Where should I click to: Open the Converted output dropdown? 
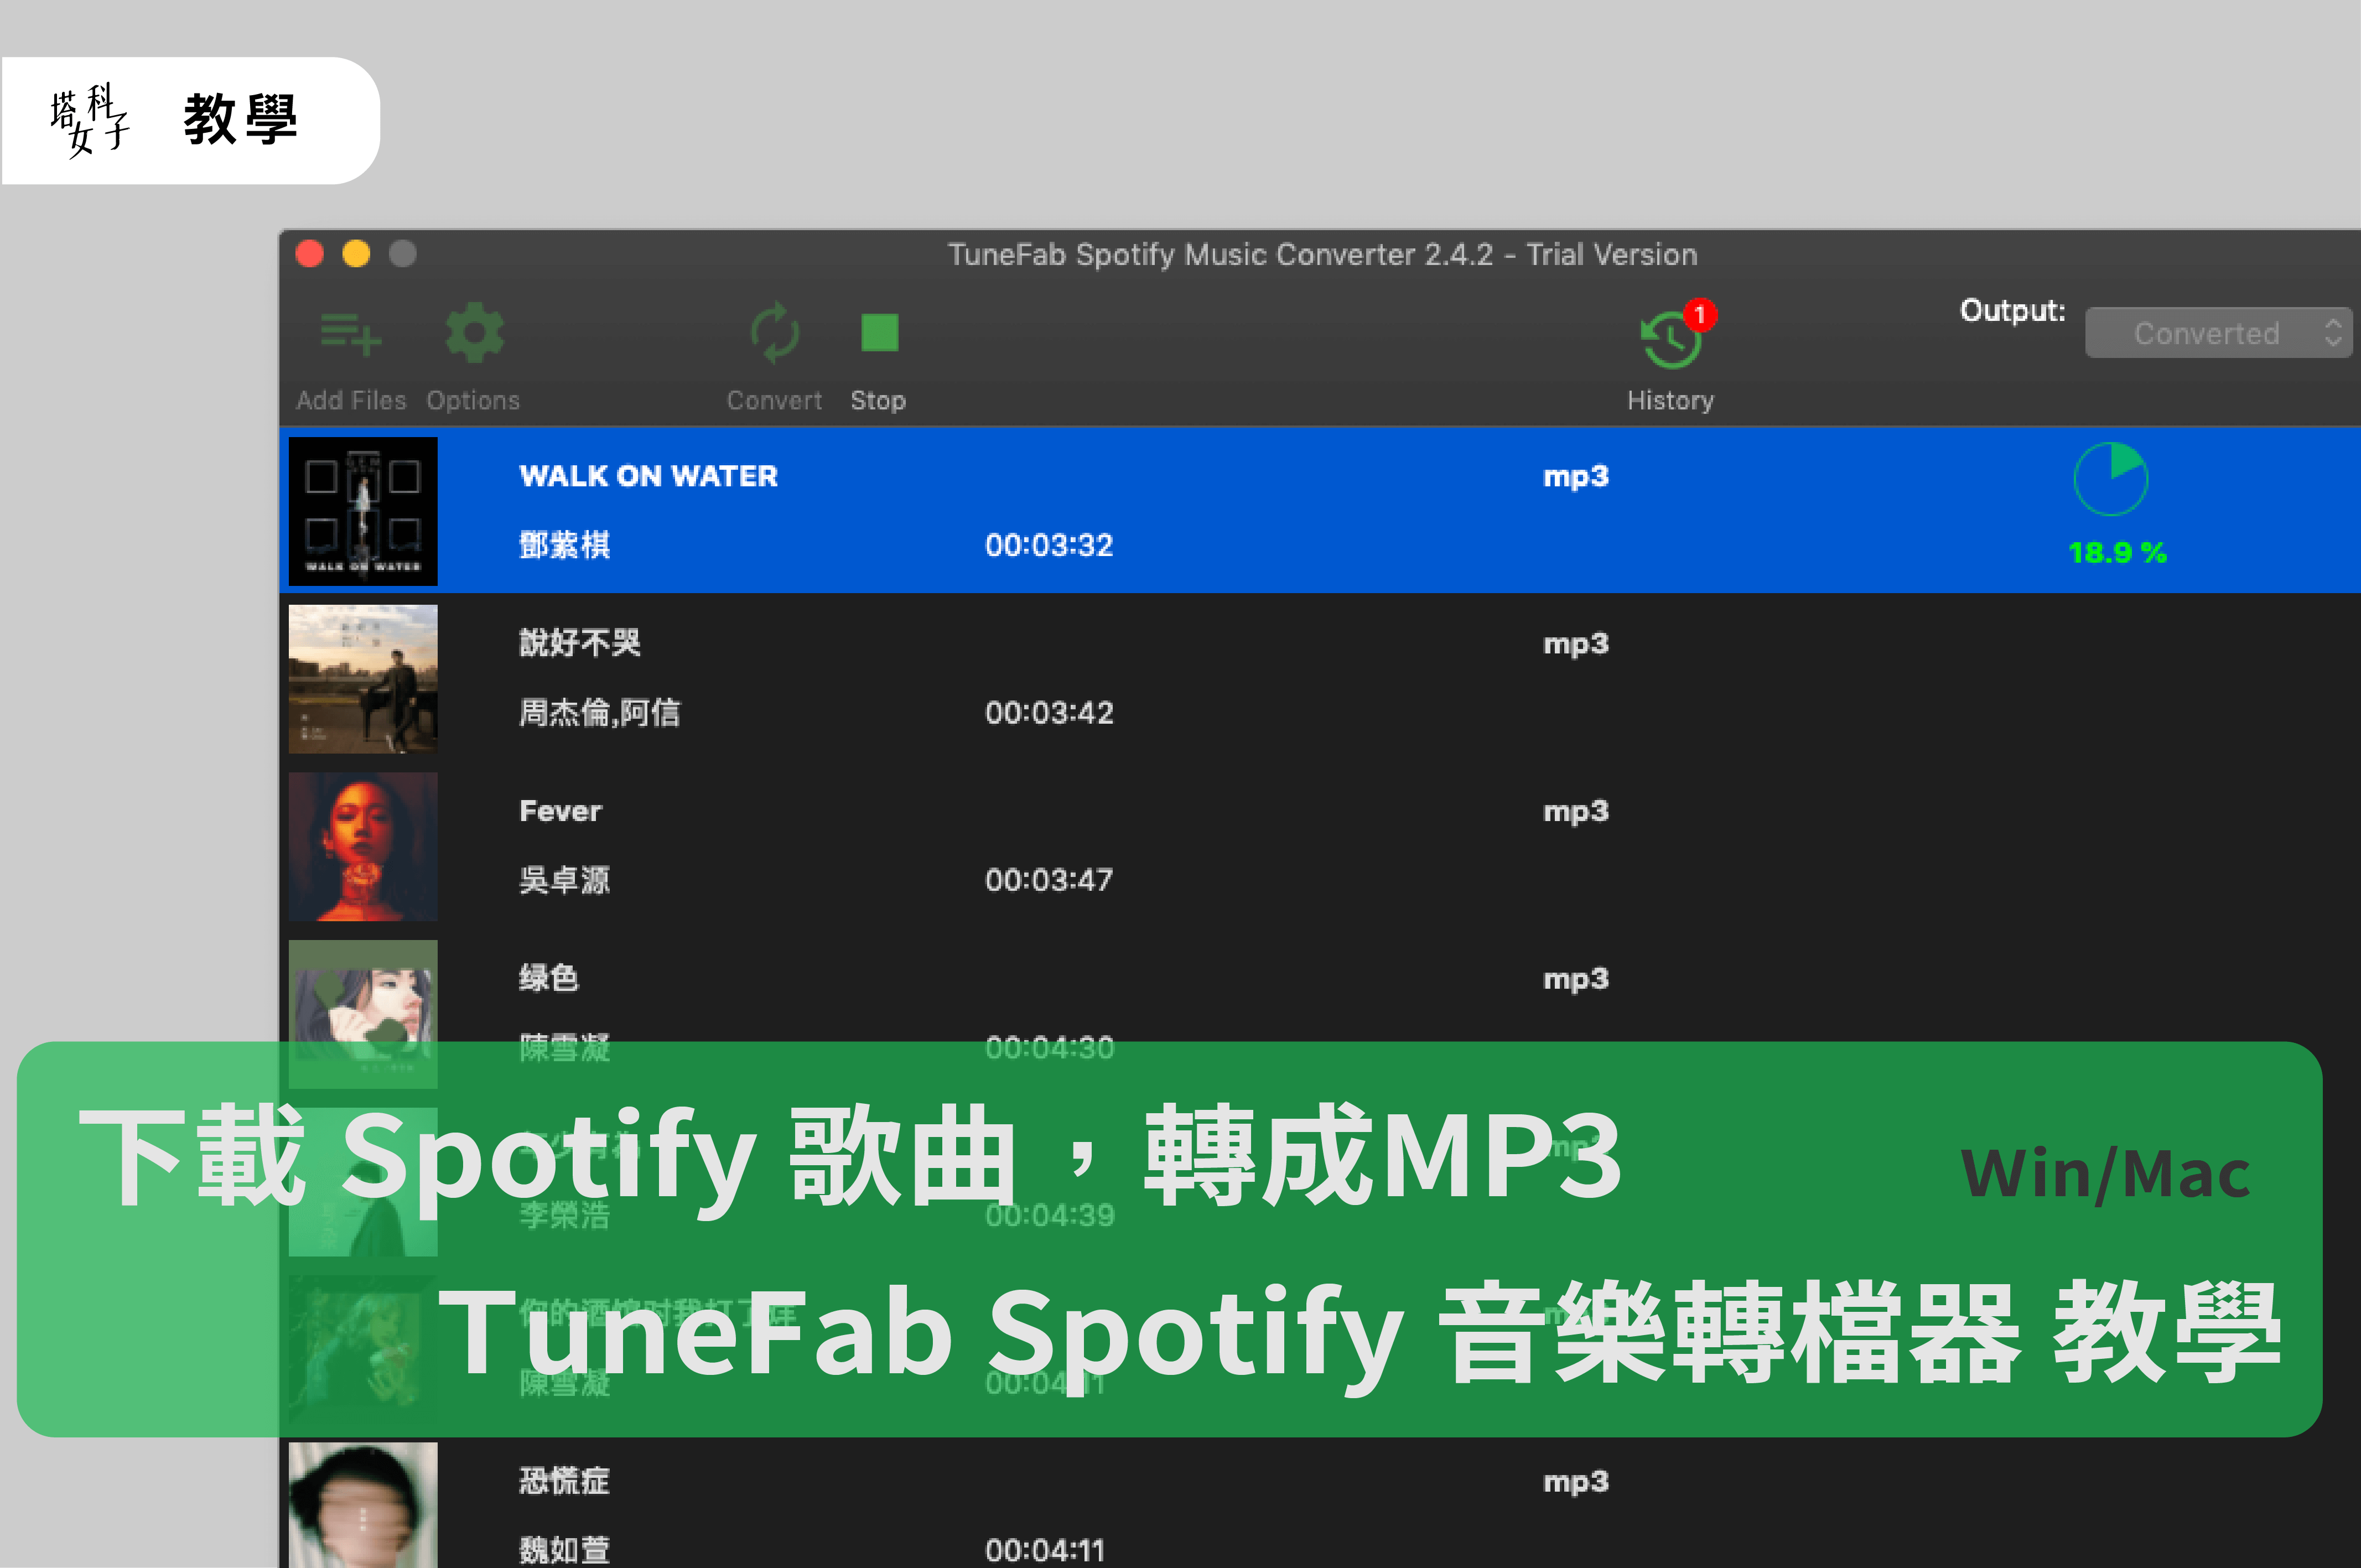pyautogui.click(x=2205, y=333)
